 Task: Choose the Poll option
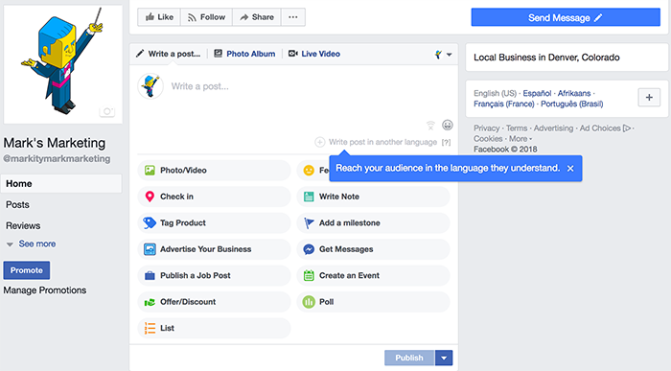click(373, 302)
